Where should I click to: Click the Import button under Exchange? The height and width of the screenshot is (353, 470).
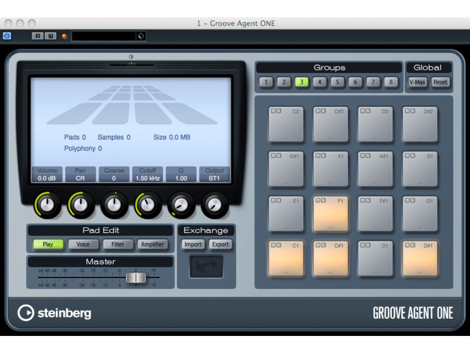coord(193,244)
